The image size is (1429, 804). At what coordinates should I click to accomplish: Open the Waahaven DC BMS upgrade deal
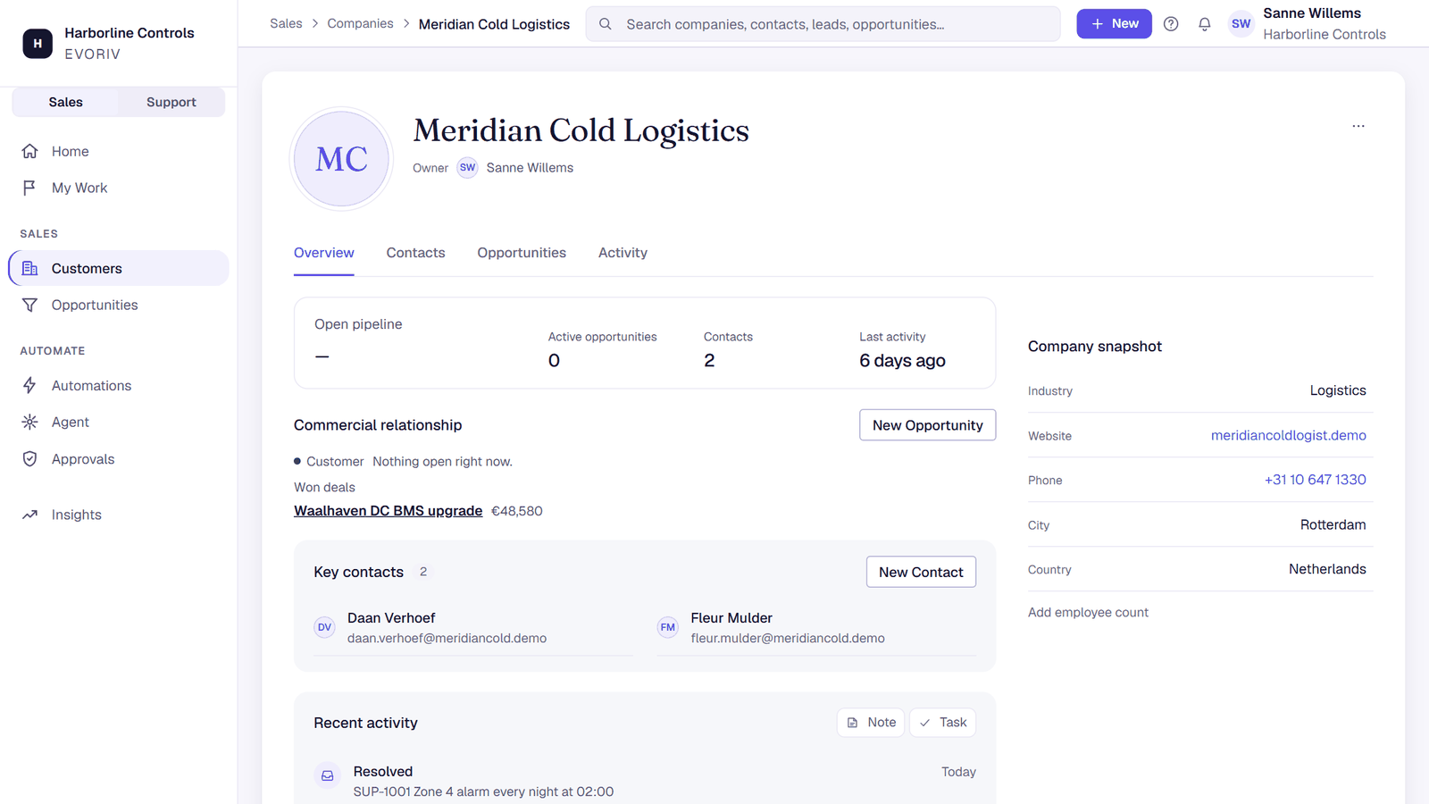(388, 511)
